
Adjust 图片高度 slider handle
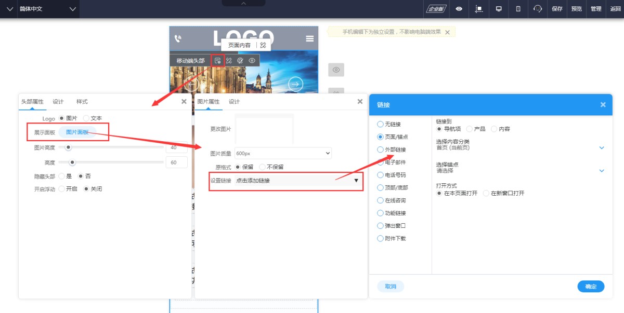(x=68, y=147)
